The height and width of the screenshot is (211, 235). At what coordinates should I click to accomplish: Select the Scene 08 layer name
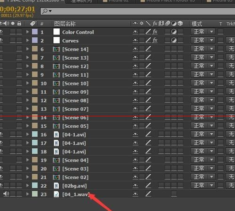coord(75,101)
